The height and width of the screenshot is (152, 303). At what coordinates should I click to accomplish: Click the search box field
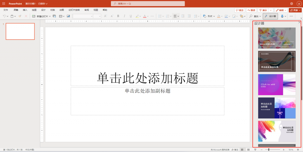pos(148,4)
